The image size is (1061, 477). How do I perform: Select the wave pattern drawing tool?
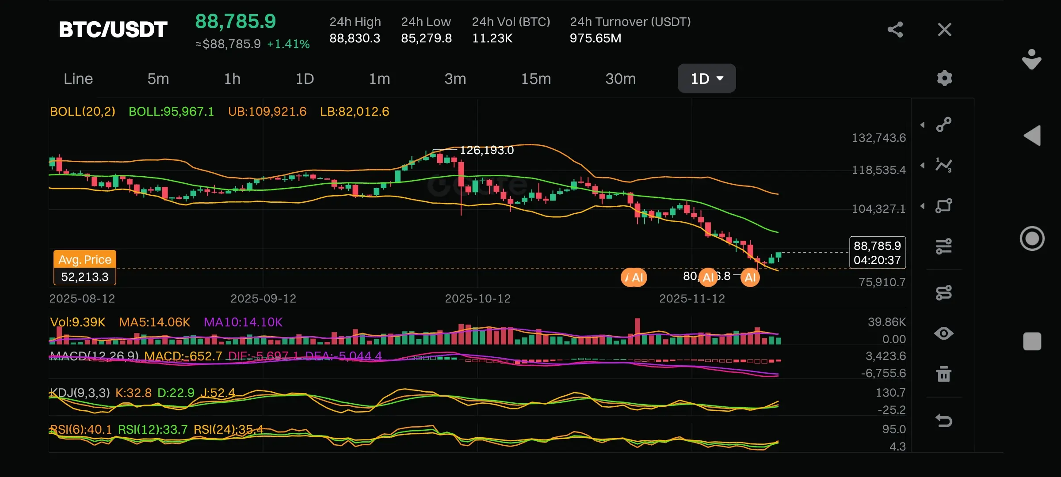tap(944, 165)
